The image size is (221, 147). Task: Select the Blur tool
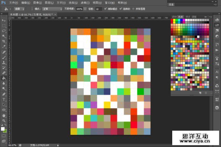coord(4,84)
